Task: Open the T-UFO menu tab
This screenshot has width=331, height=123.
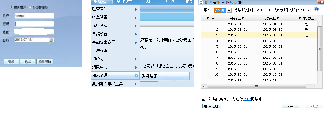Action: [170, 2]
